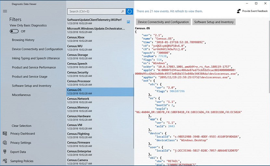Click the JSON pane vertical scrollbar

click(269, 57)
